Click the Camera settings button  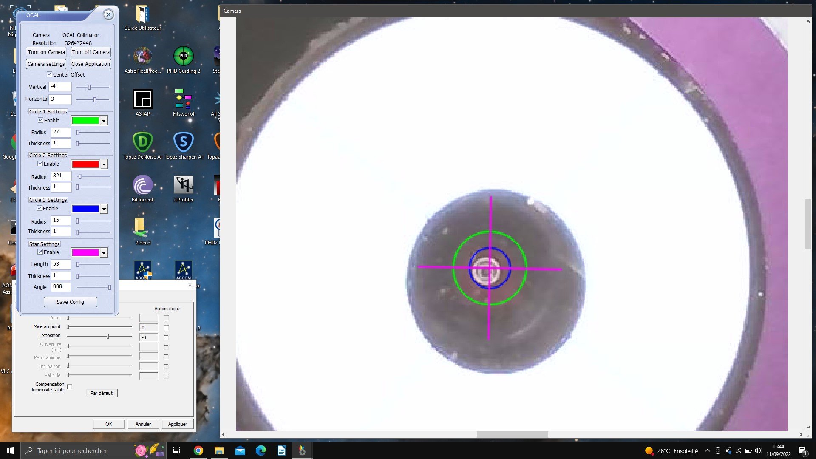tap(46, 64)
